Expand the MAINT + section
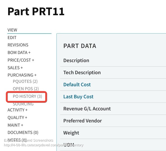This screenshot has width=166, height=151. 15,125
